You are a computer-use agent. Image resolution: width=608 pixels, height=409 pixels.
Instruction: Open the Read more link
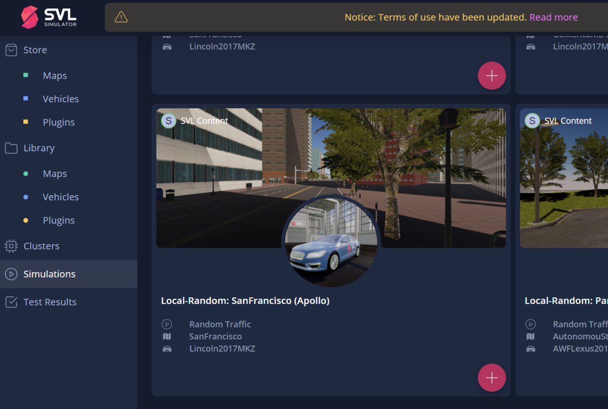(x=554, y=17)
